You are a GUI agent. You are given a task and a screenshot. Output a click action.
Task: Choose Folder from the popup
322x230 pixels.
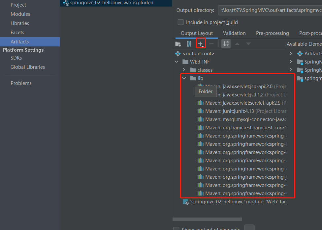tap(206, 91)
